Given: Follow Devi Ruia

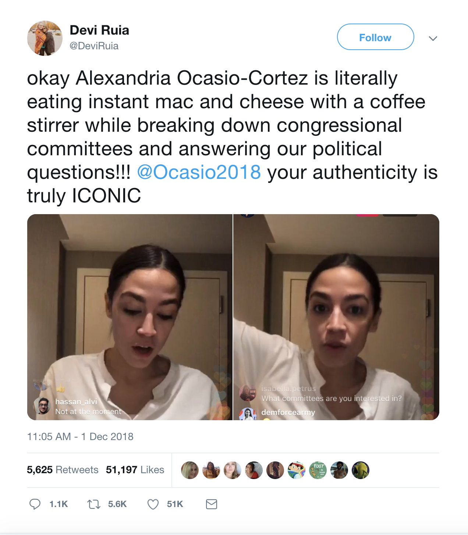Looking at the screenshot, I should [375, 37].
